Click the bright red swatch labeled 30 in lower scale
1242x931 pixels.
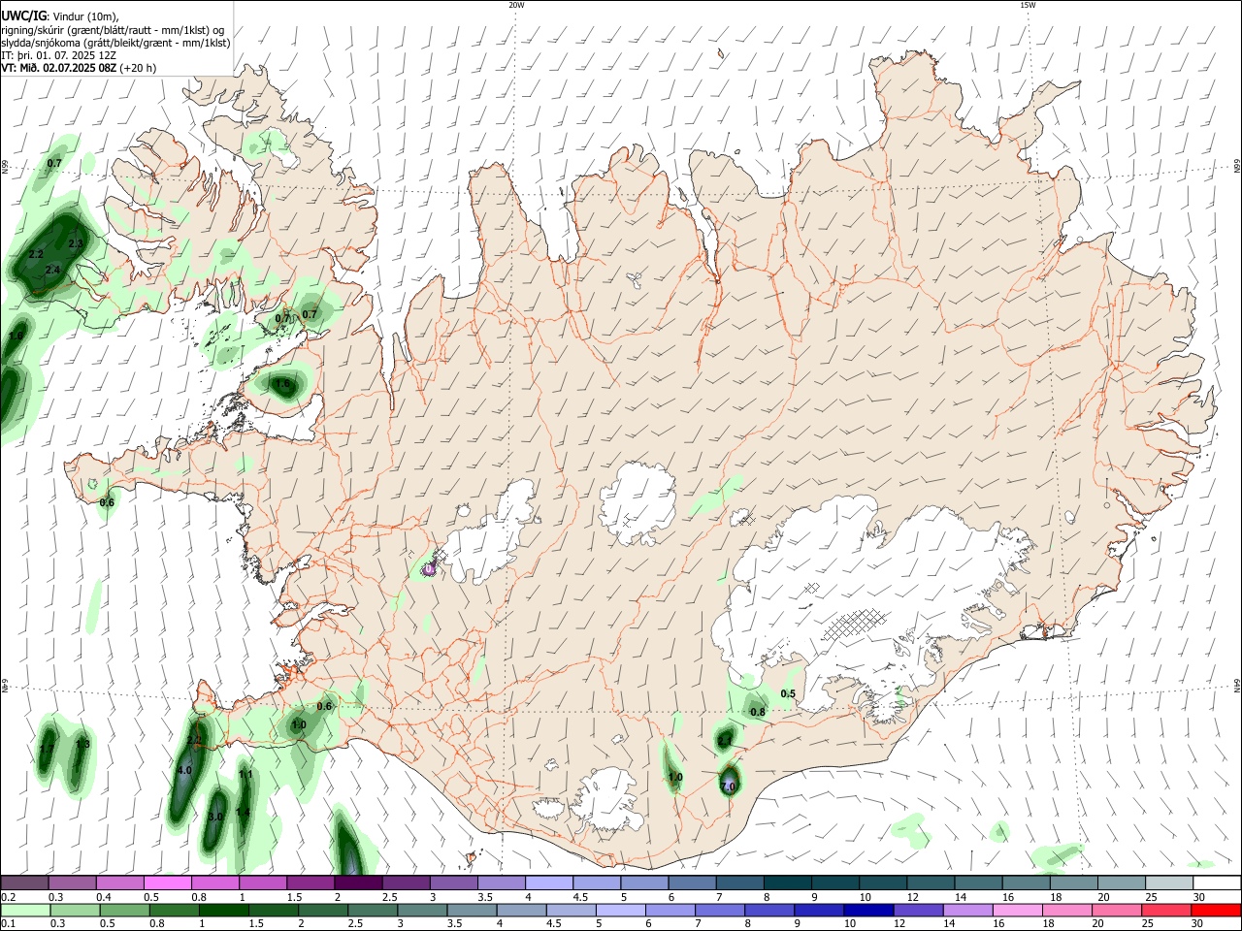[1216, 910]
